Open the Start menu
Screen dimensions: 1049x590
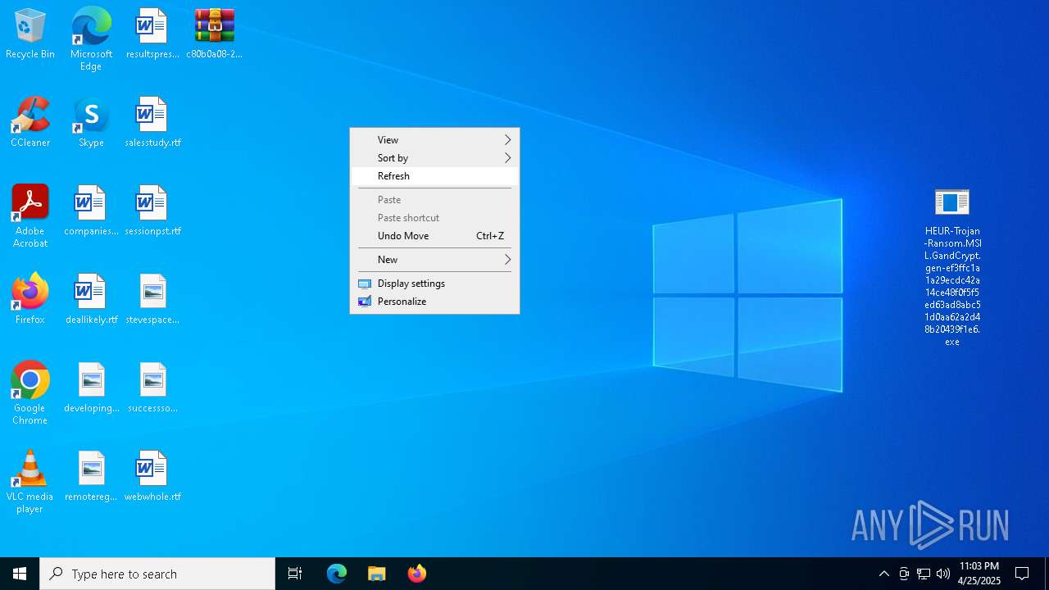click(20, 574)
